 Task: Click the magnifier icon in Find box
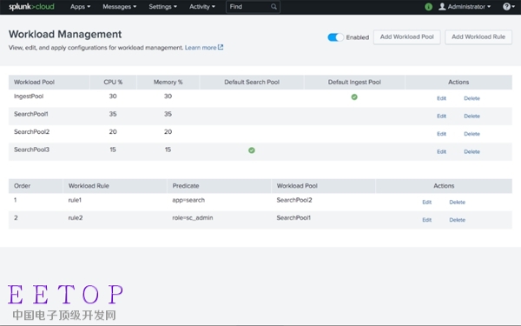(x=274, y=7)
